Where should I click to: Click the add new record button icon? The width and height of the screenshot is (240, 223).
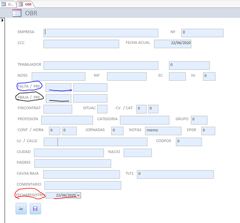[x=21, y=209]
